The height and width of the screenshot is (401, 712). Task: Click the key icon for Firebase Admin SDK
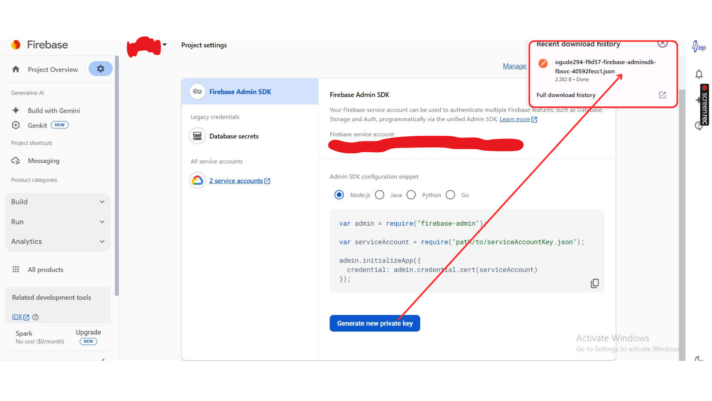point(198,92)
